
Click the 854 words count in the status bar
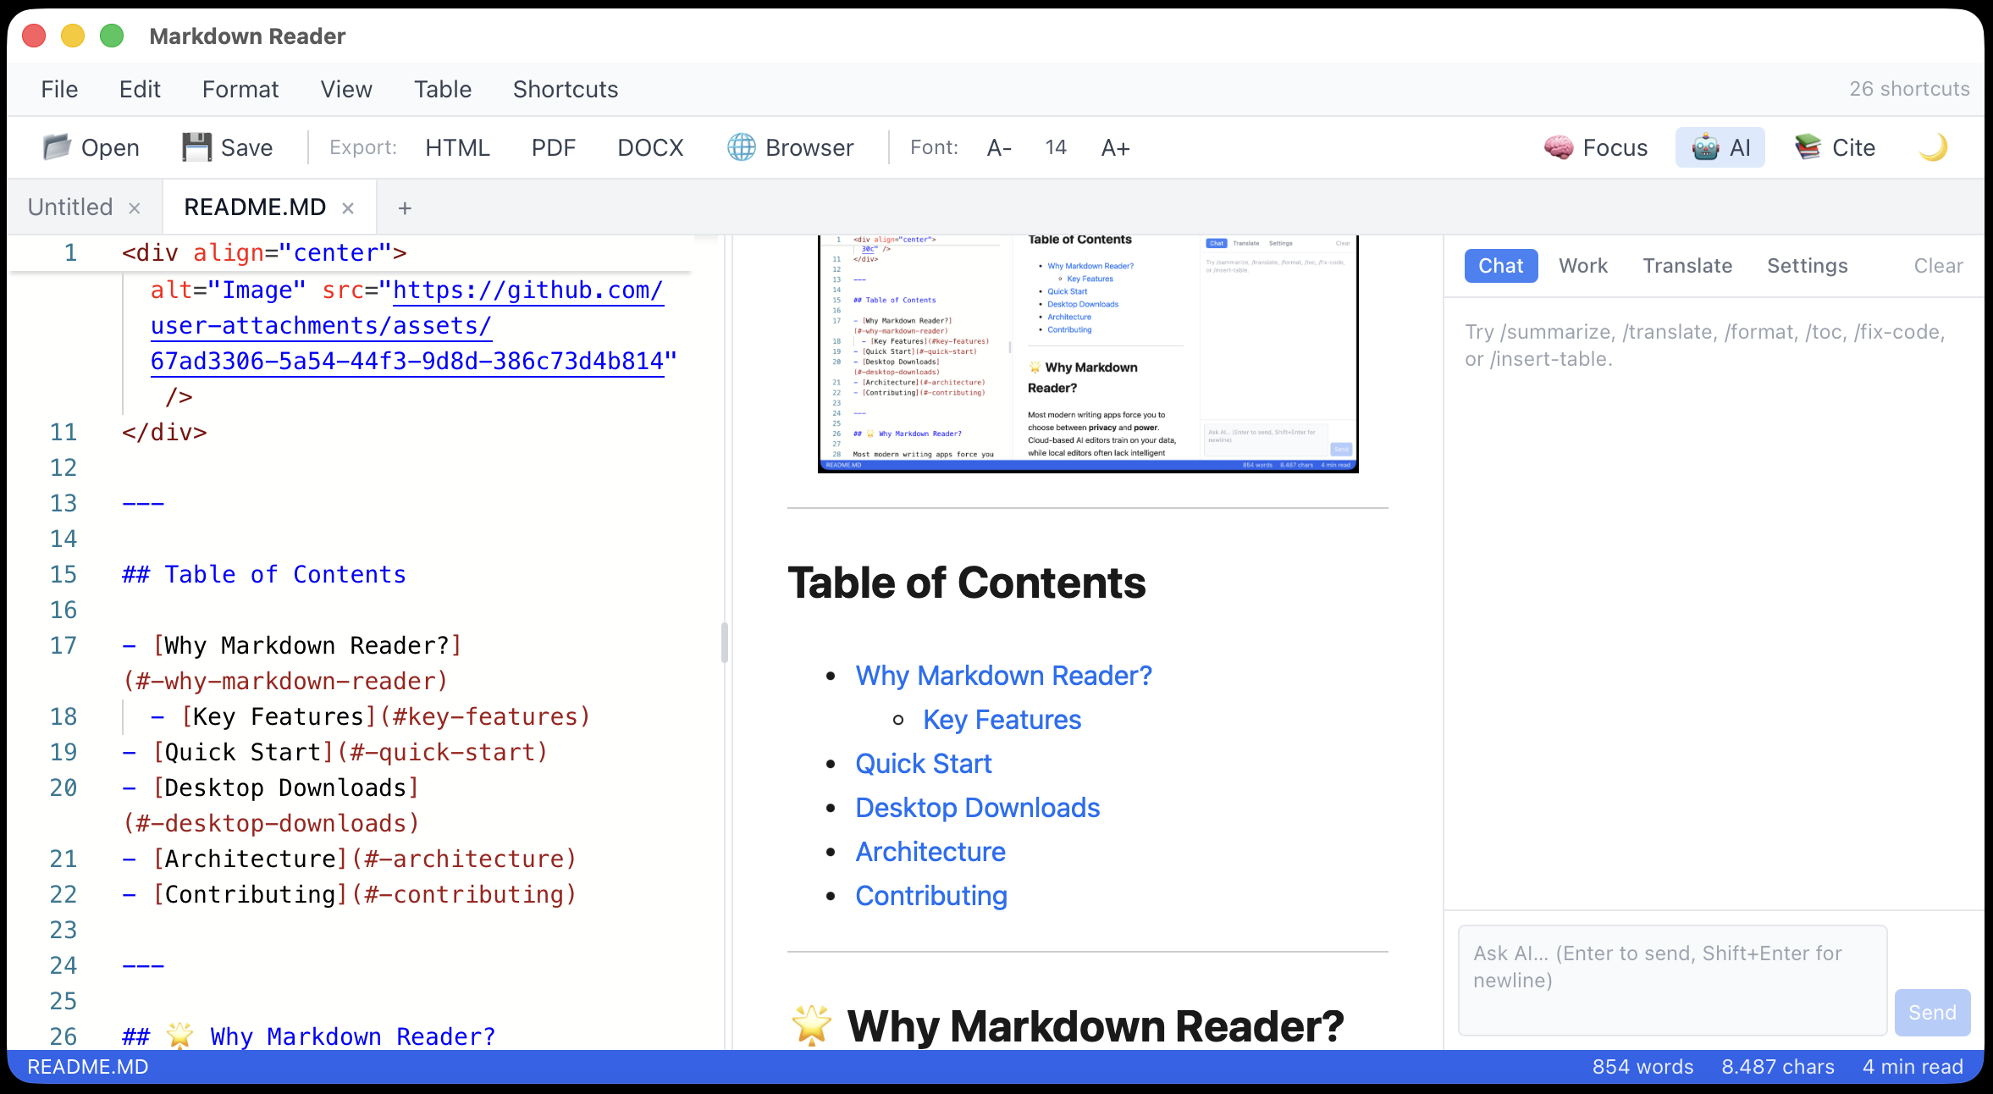pos(1642,1067)
